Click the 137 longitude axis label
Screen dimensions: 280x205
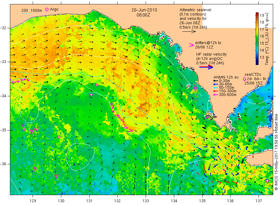[259, 201]
